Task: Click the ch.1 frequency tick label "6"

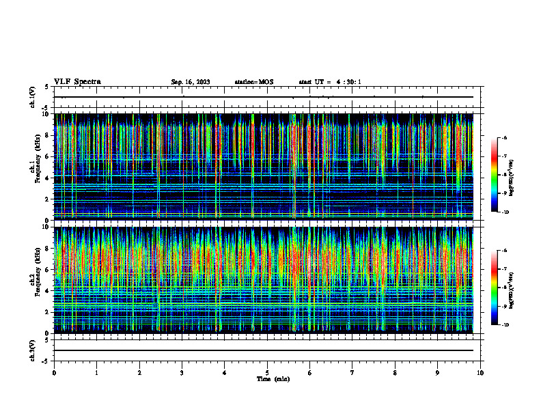Action: click(46, 156)
